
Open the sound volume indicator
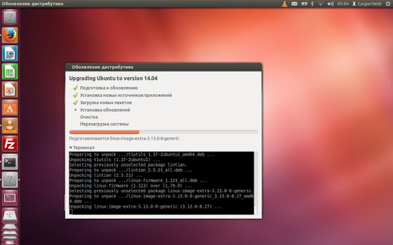coord(330,4)
